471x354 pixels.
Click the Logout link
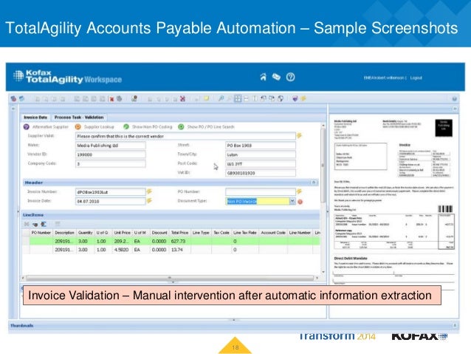point(416,78)
